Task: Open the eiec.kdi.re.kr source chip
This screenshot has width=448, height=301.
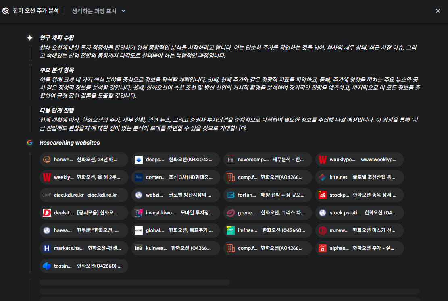Action: click(84, 195)
